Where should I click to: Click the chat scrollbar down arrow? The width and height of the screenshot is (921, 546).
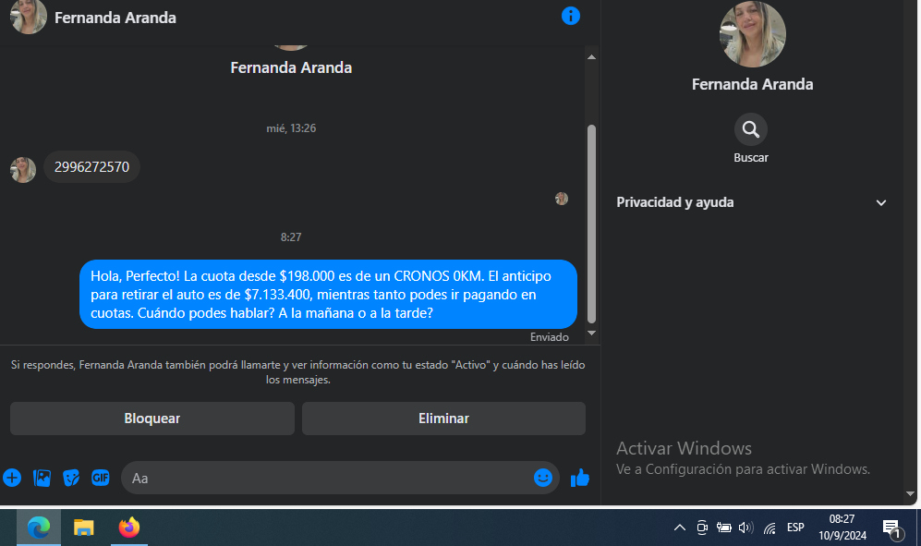(x=591, y=334)
